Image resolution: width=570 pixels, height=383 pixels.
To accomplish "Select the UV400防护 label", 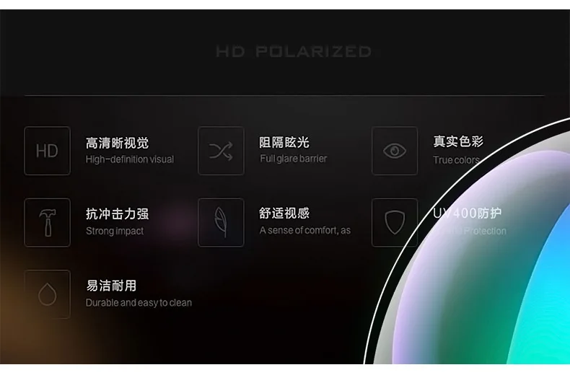I will (467, 213).
